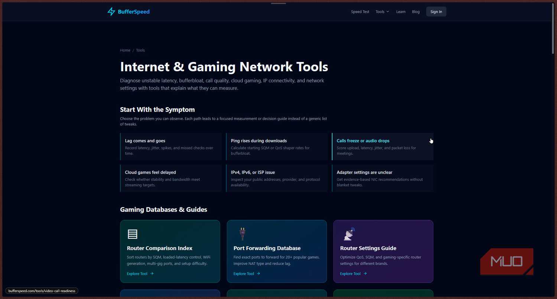This screenshot has height=299, width=557.
Task: Click the Router Comparison Index title
Action: 160,248
